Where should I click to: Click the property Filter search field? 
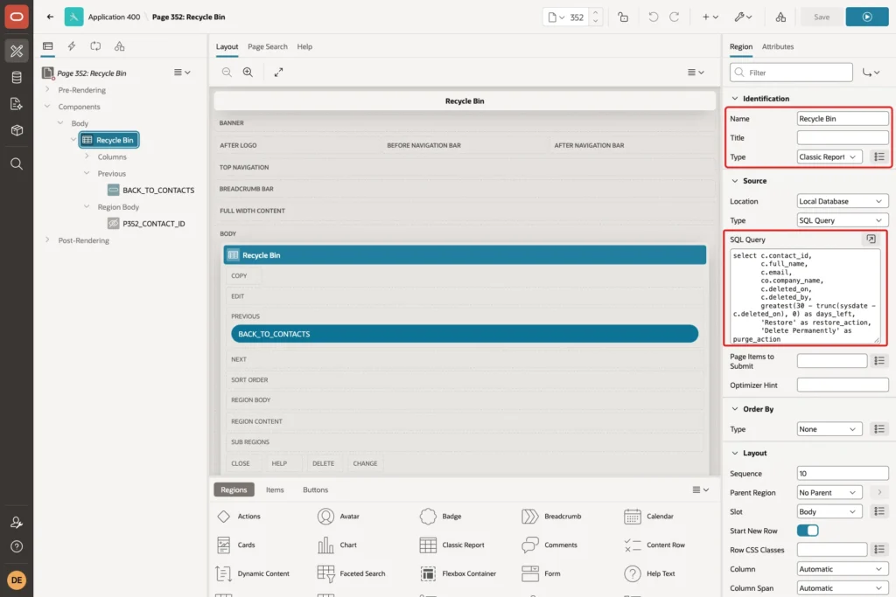791,73
